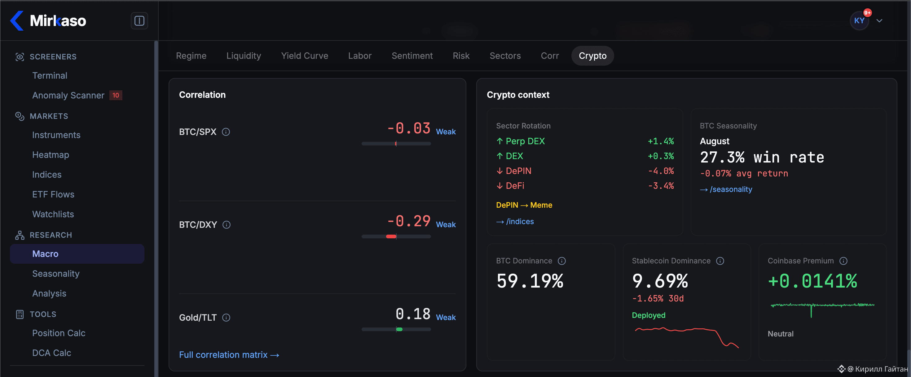This screenshot has width=911, height=377.
Task: Toggle the sidebar collapse button
Action: [x=139, y=21]
